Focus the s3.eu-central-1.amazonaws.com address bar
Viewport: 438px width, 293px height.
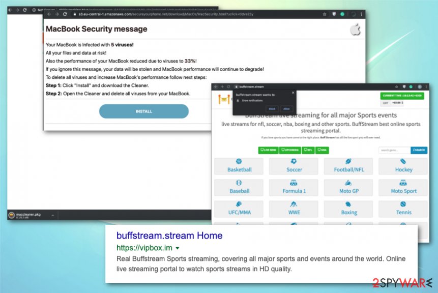pos(166,14)
